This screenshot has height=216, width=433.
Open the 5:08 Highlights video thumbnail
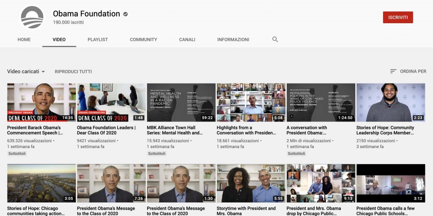click(251, 103)
